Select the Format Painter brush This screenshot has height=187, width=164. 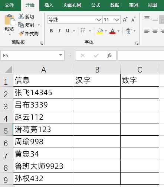coord(21,33)
